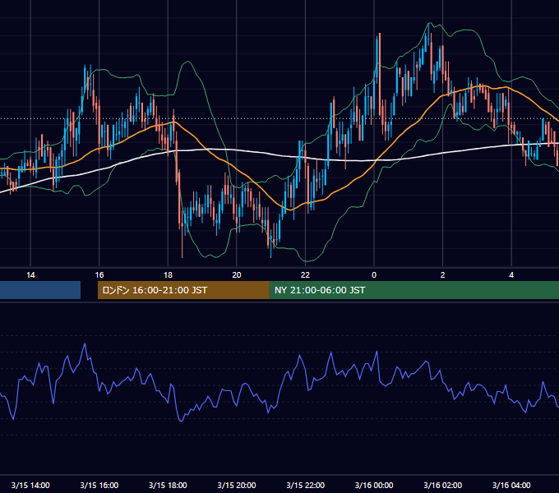Click the 3/15 16:00 time label
The height and width of the screenshot is (493, 559).
point(99,485)
